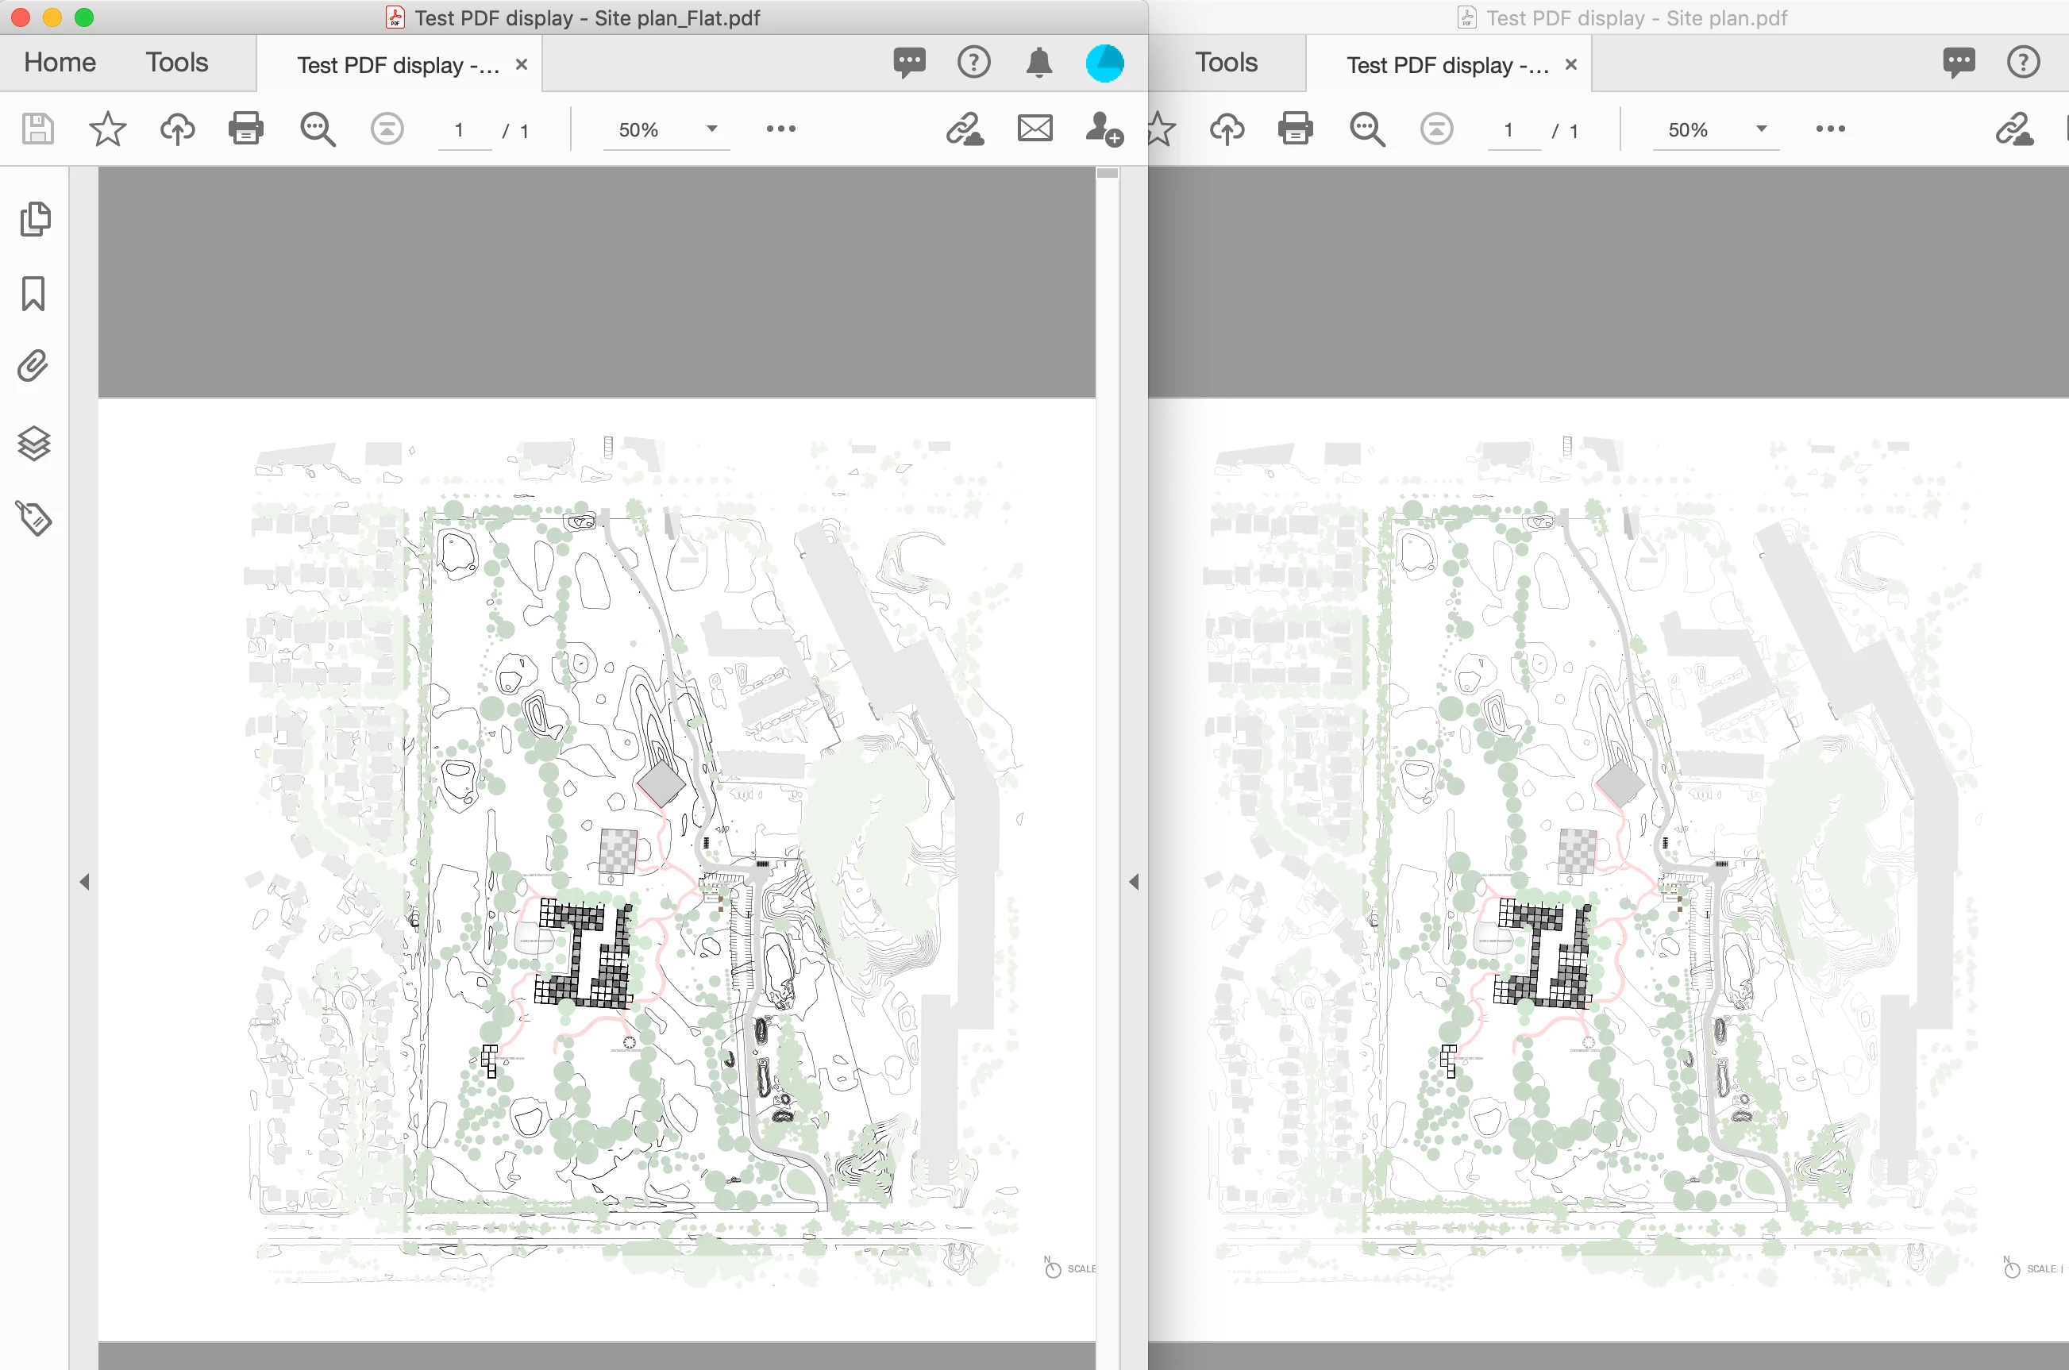This screenshot has height=1370, width=2069.
Task: Close the Test PDF display document tab
Action: point(522,64)
